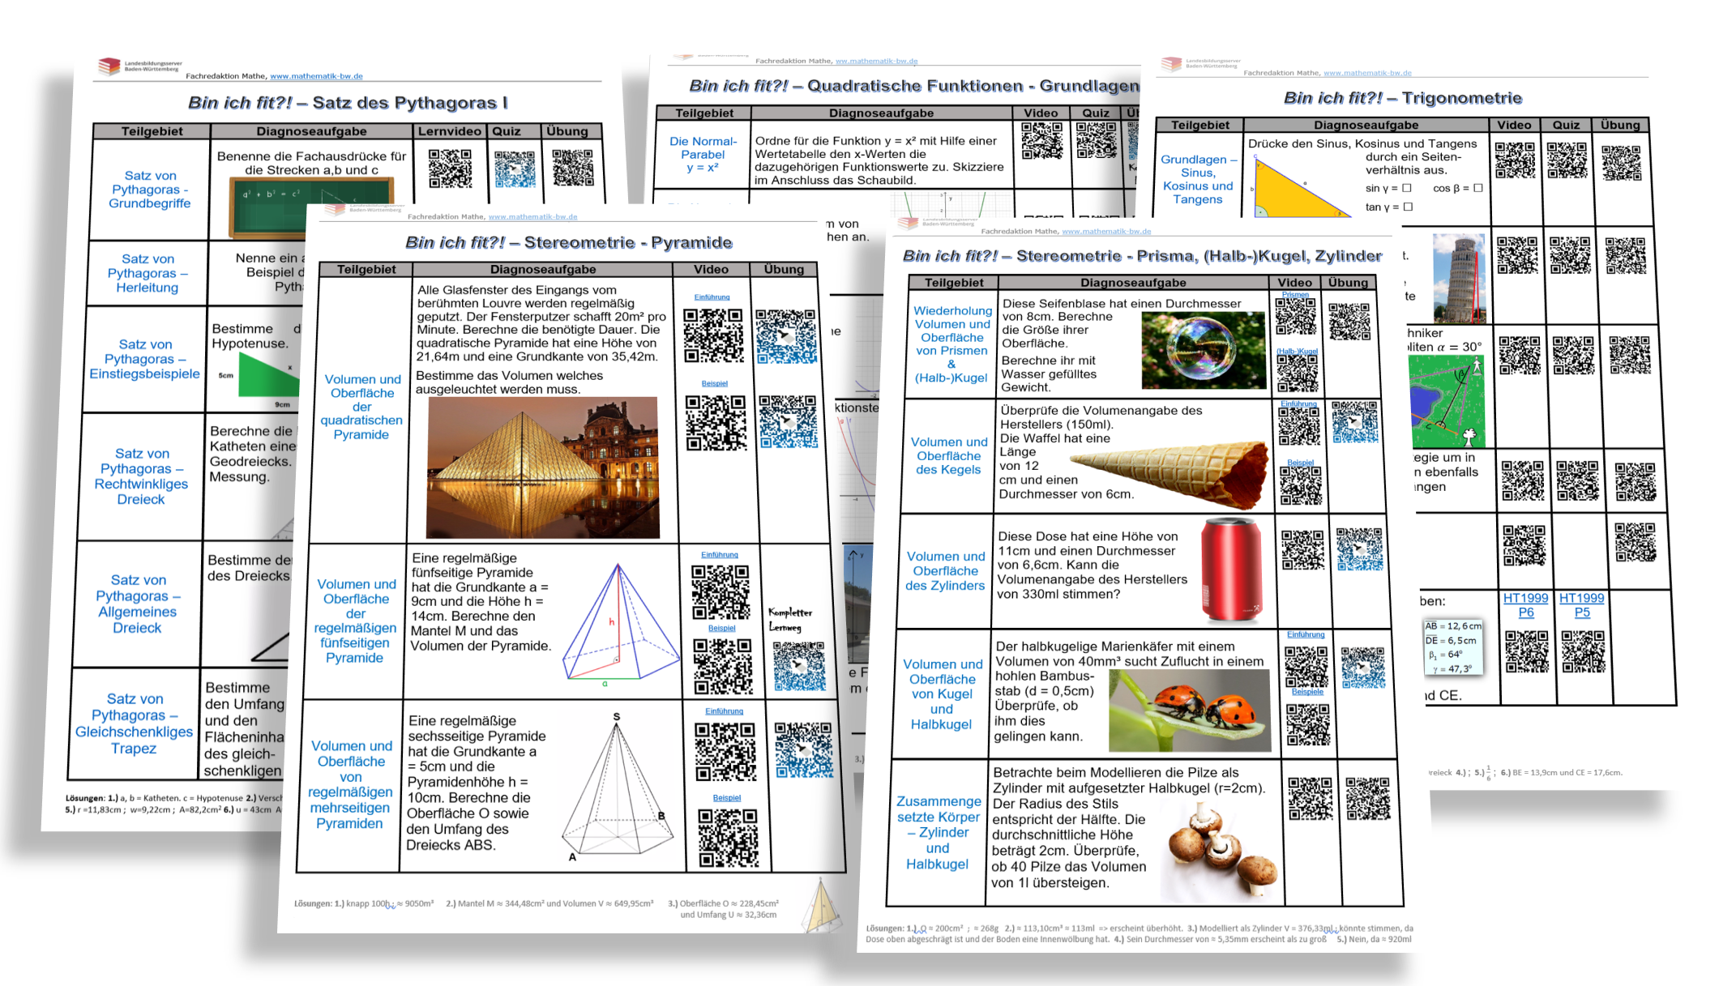Click the 'Satz von Pythagoras – Gleichschenkliges Trapez' cell
The image size is (1719, 986).
[x=135, y=723]
